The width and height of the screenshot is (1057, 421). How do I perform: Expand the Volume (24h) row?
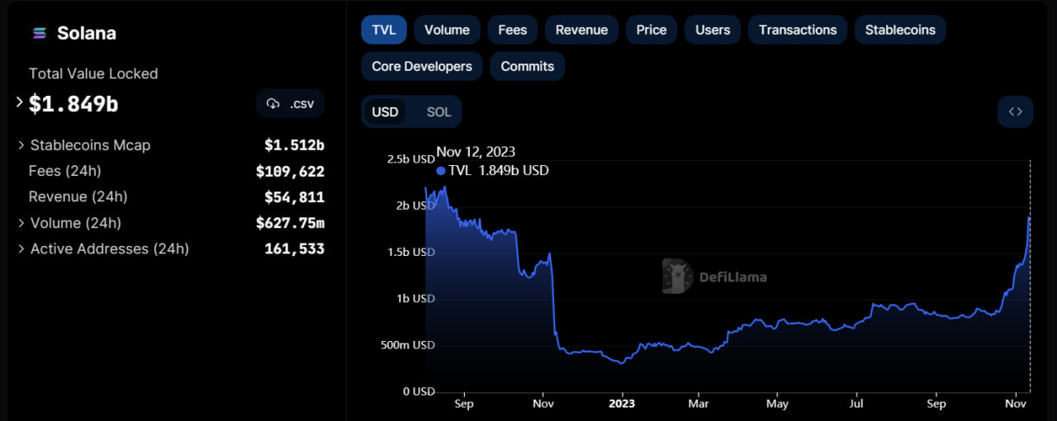pyautogui.click(x=21, y=223)
